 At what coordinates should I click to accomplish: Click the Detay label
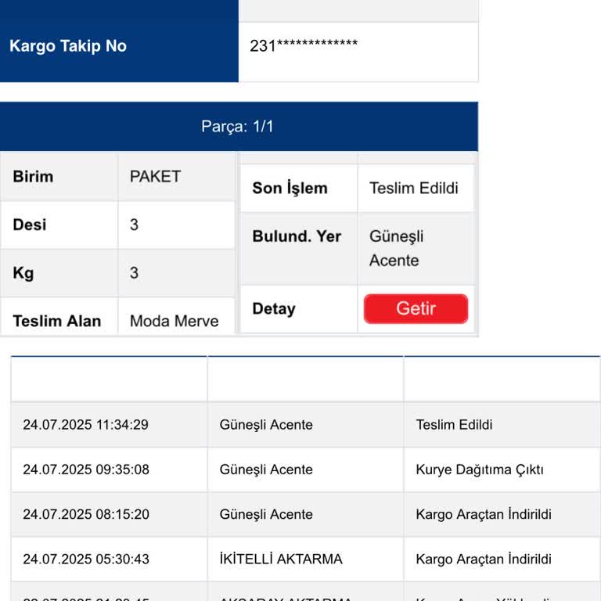tap(274, 309)
